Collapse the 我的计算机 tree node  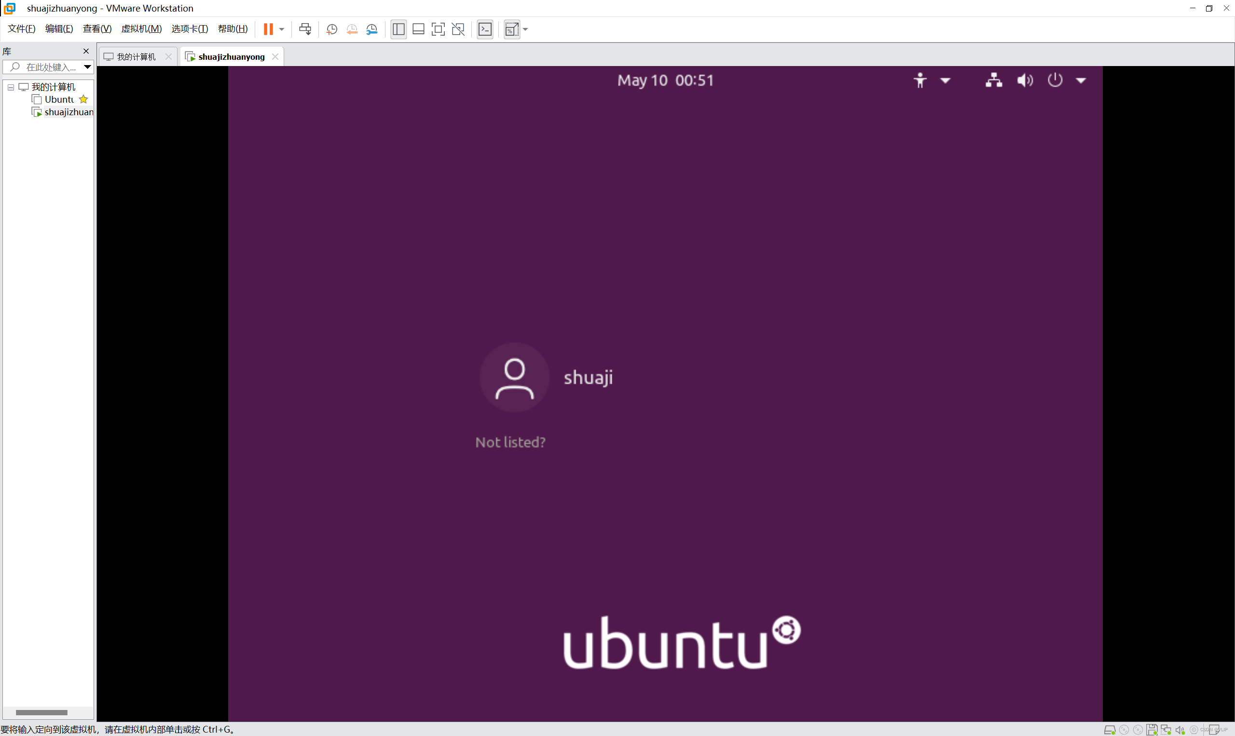(11, 87)
